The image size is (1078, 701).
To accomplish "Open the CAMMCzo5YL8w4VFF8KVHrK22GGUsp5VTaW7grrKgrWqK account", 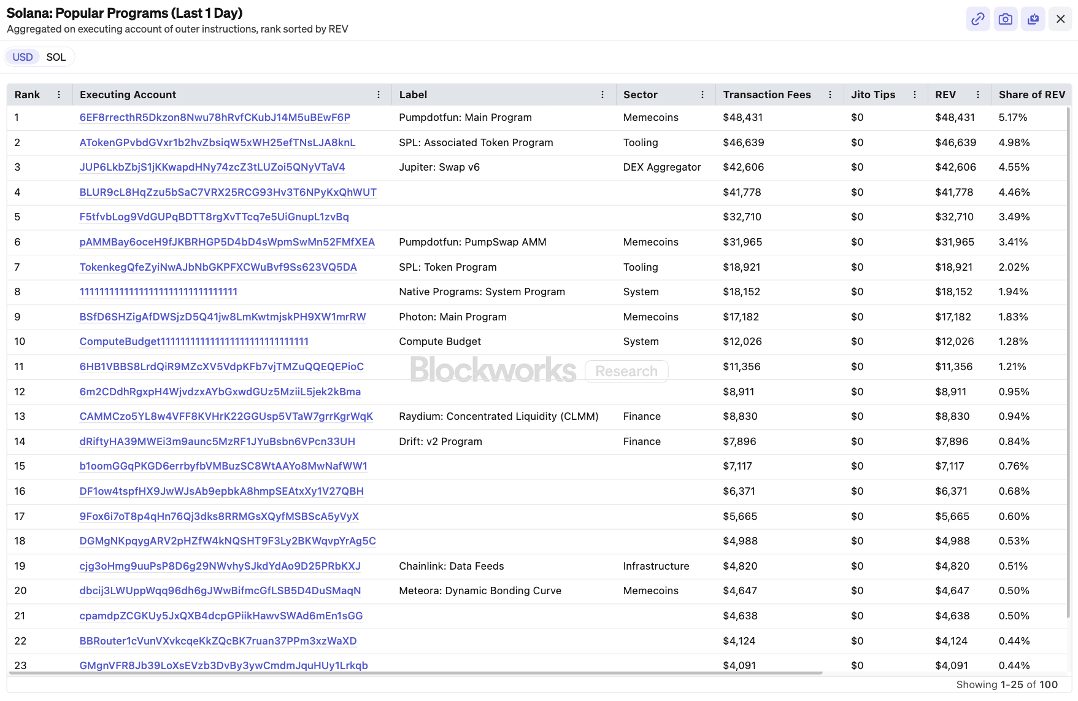I will click(226, 416).
